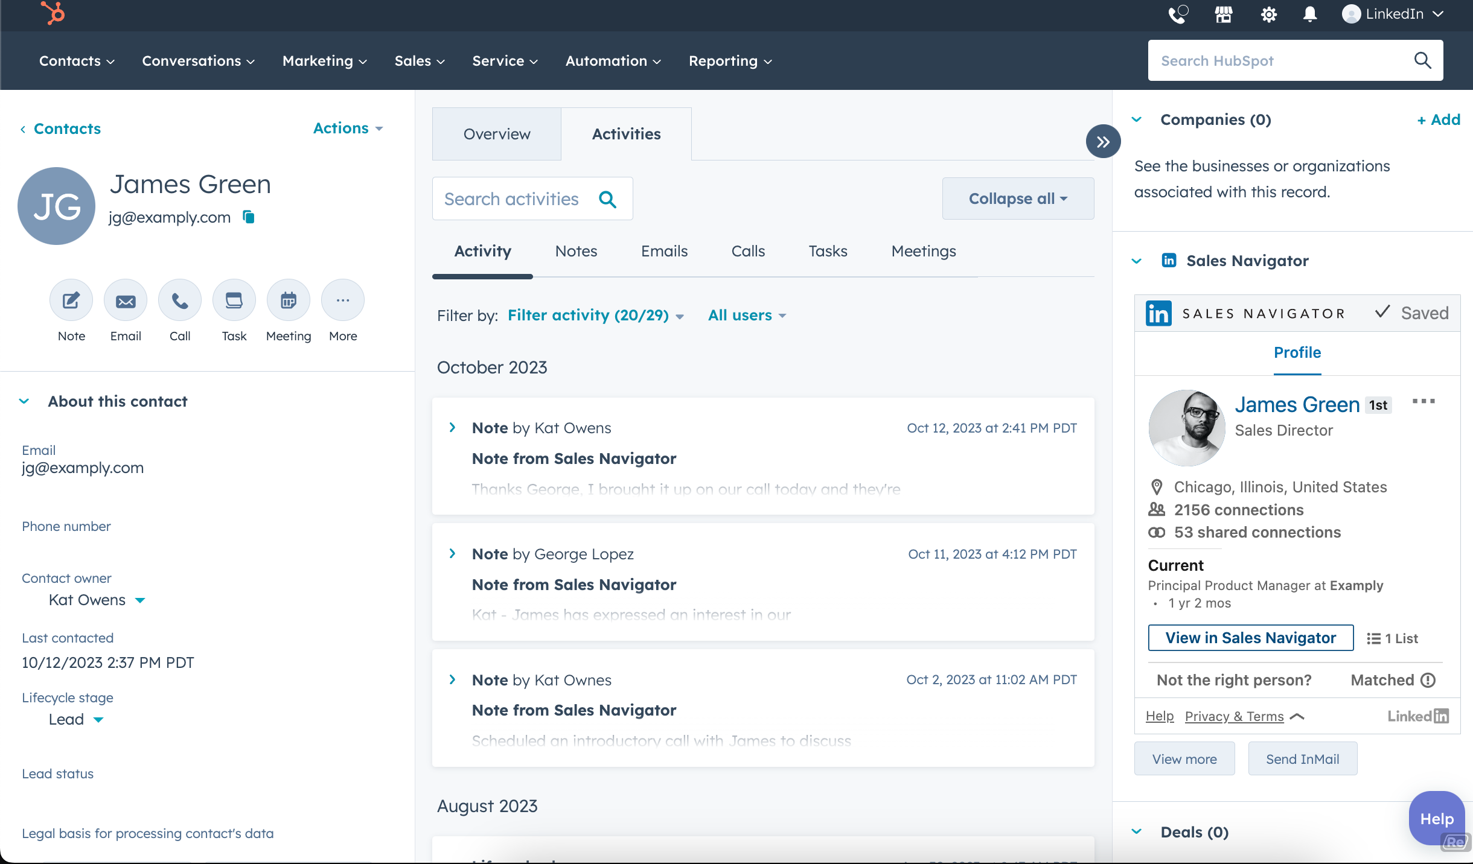Switch to the Notes activity tab
Image resolution: width=1473 pixels, height=864 pixels.
[x=576, y=251]
